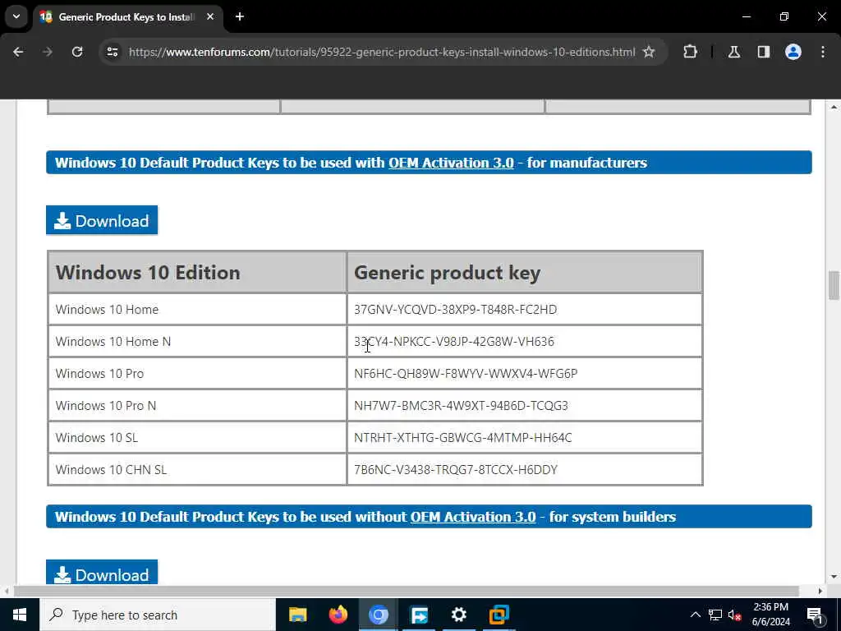Open a new browser tab
841x631 pixels.
(x=240, y=16)
